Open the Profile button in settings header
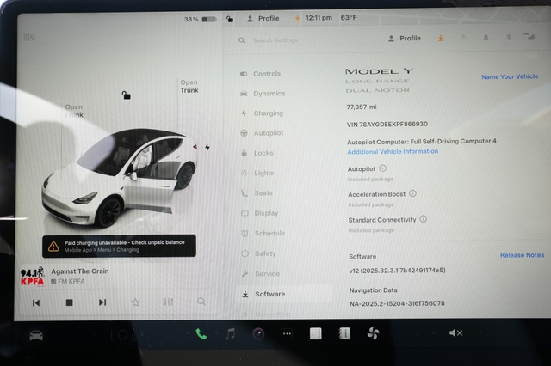The image size is (551, 366). [405, 38]
